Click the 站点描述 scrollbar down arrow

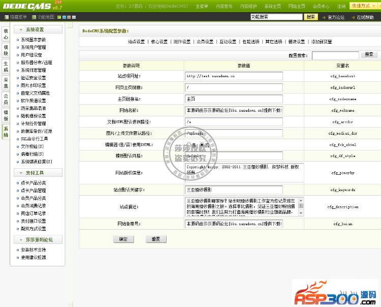pyautogui.click(x=301, y=213)
